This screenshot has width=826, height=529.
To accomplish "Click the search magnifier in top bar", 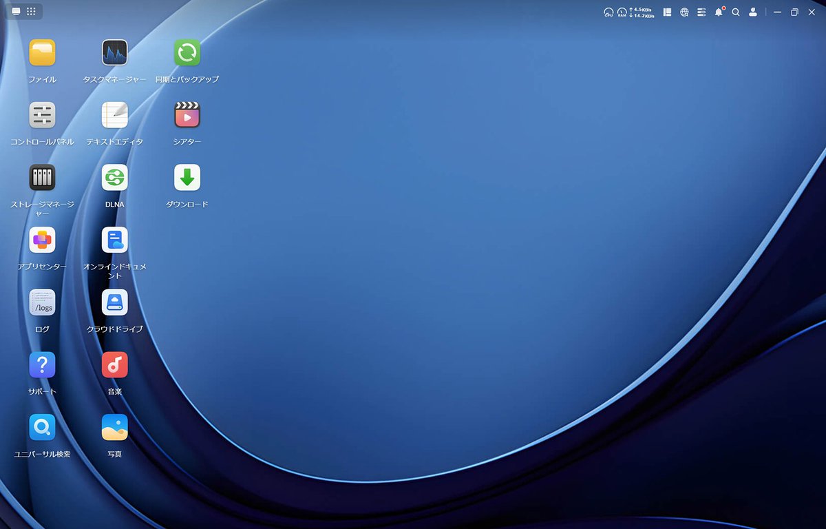I will [736, 12].
